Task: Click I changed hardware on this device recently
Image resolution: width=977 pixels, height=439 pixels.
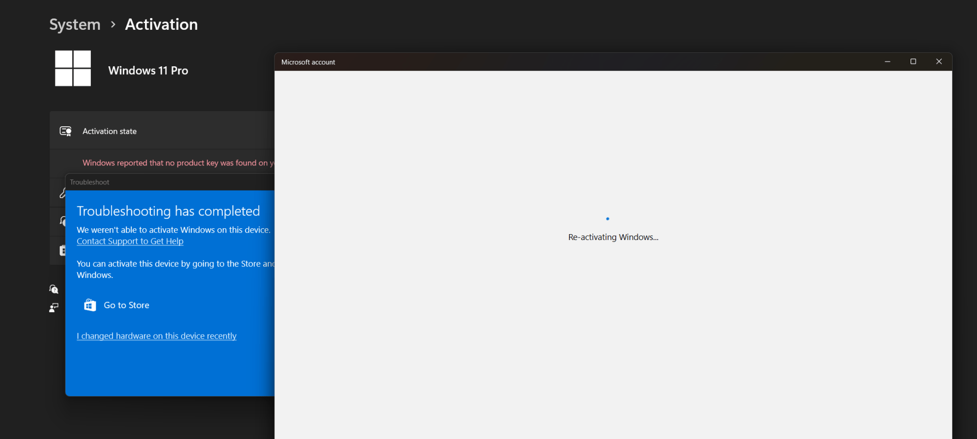Action: [x=156, y=336]
